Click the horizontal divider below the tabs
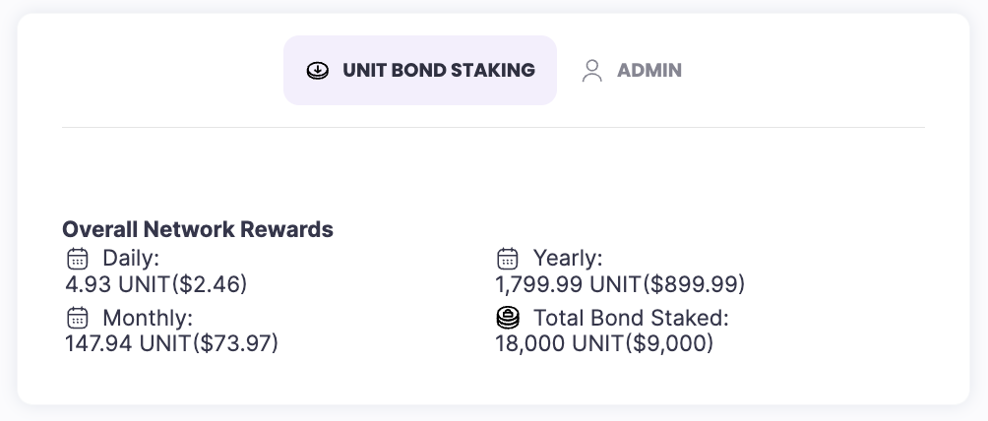The image size is (988, 421). 493,128
